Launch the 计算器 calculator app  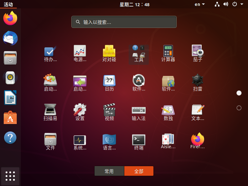tap(168, 51)
